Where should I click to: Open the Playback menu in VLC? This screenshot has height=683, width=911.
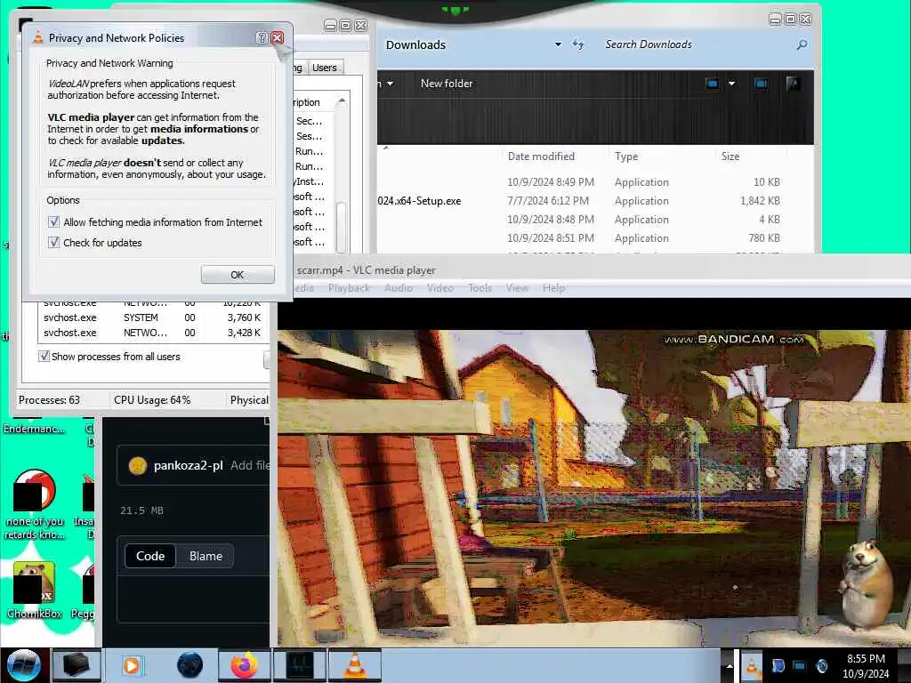tap(349, 288)
